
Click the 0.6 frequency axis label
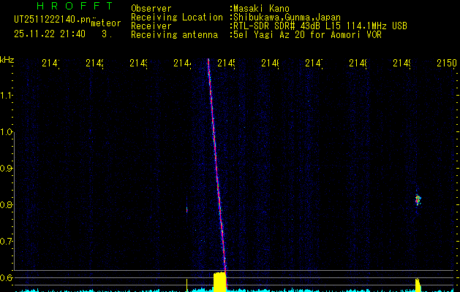(7, 278)
